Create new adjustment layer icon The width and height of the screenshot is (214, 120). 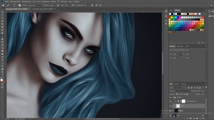click(194, 119)
